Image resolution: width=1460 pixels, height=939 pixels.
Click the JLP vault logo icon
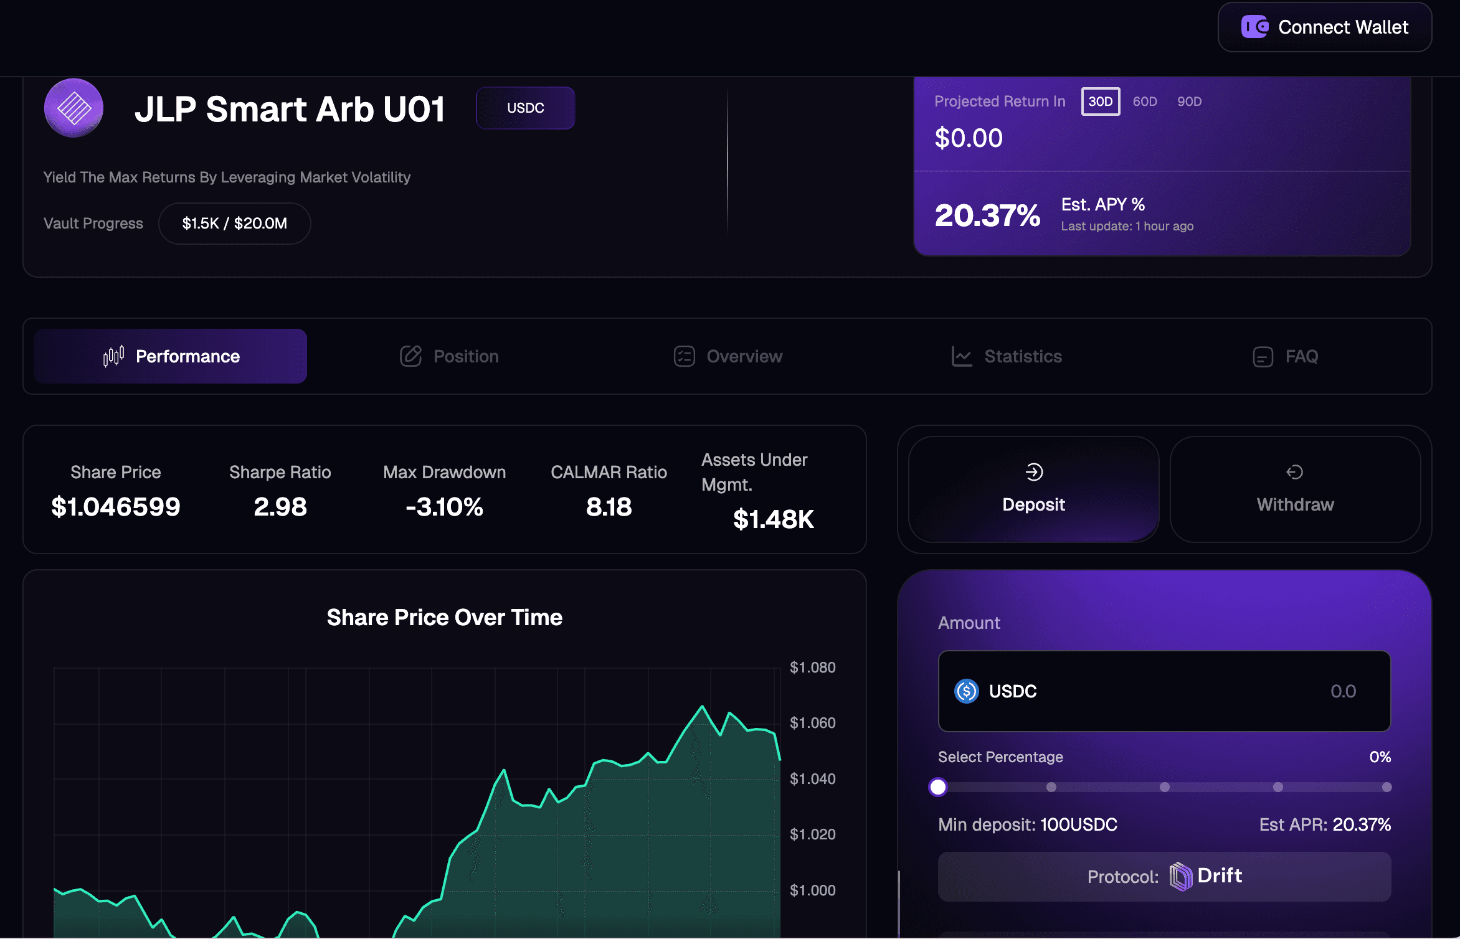[73, 108]
